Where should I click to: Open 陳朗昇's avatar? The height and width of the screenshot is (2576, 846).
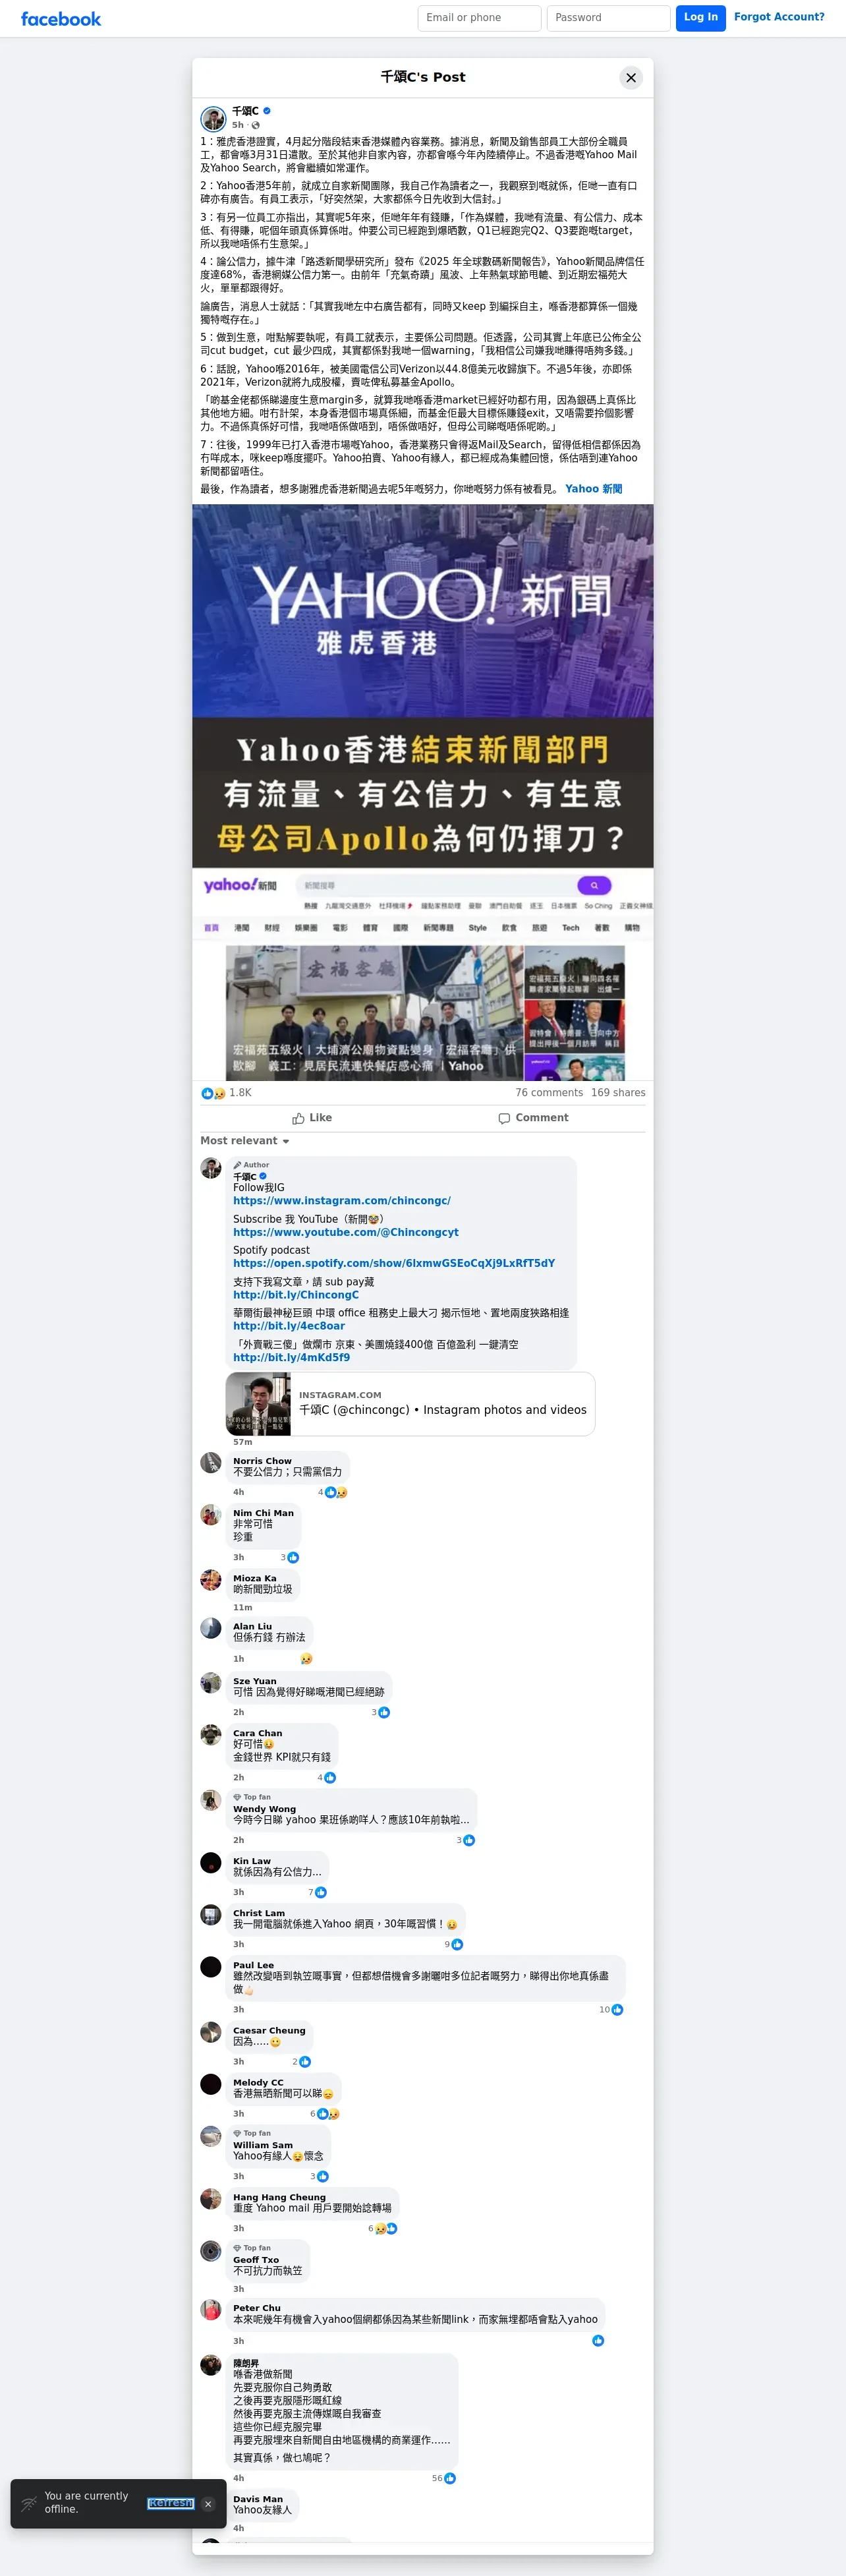point(211,2365)
